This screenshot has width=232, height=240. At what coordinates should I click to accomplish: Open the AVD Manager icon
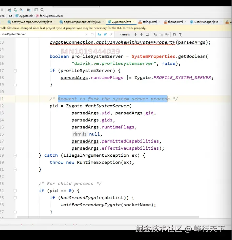(x=15, y=10)
